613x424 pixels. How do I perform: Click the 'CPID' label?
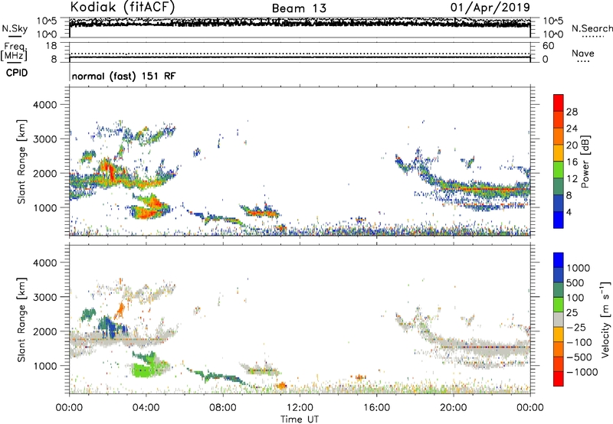pyautogui.click(x=17, y=73)
